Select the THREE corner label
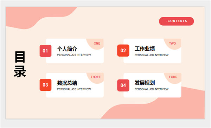 [x=96, y=77]
